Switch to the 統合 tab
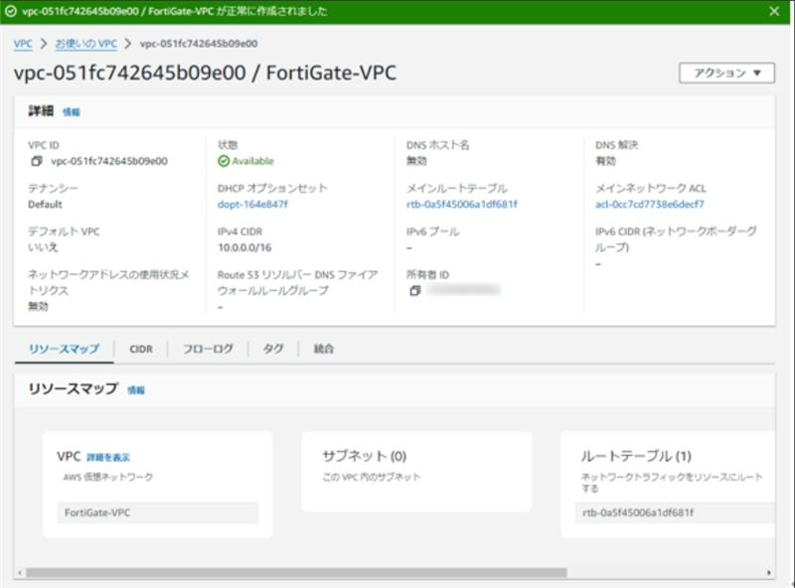The width and height of the screenshot is (795, 588). (324, 349)
